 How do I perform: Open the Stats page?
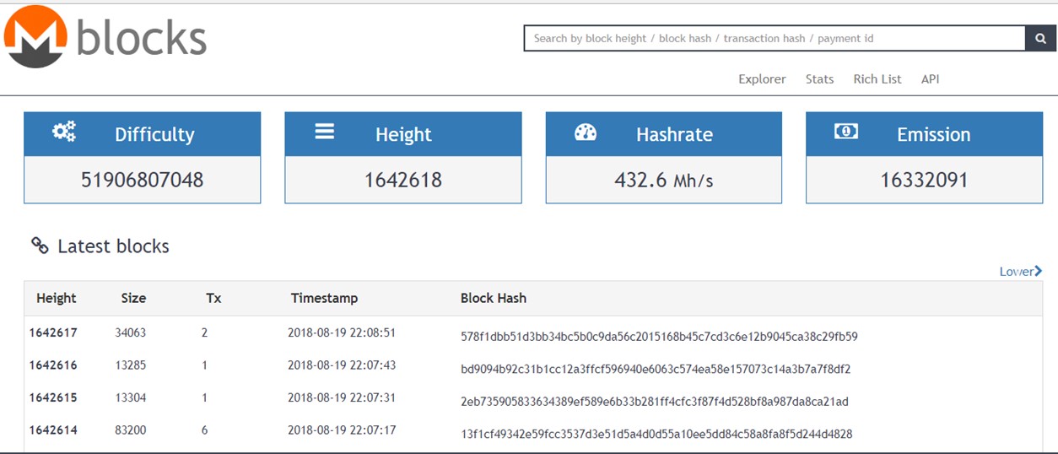(x=819, y=78)
